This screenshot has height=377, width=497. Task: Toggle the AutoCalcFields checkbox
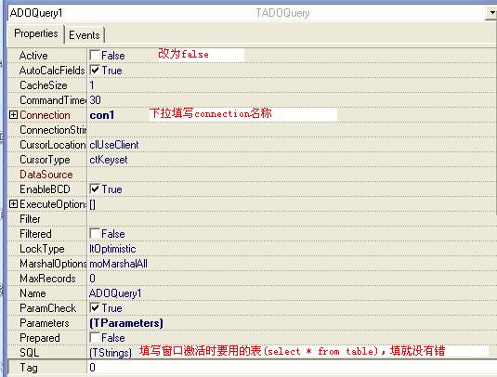click(x=95, y=70)
